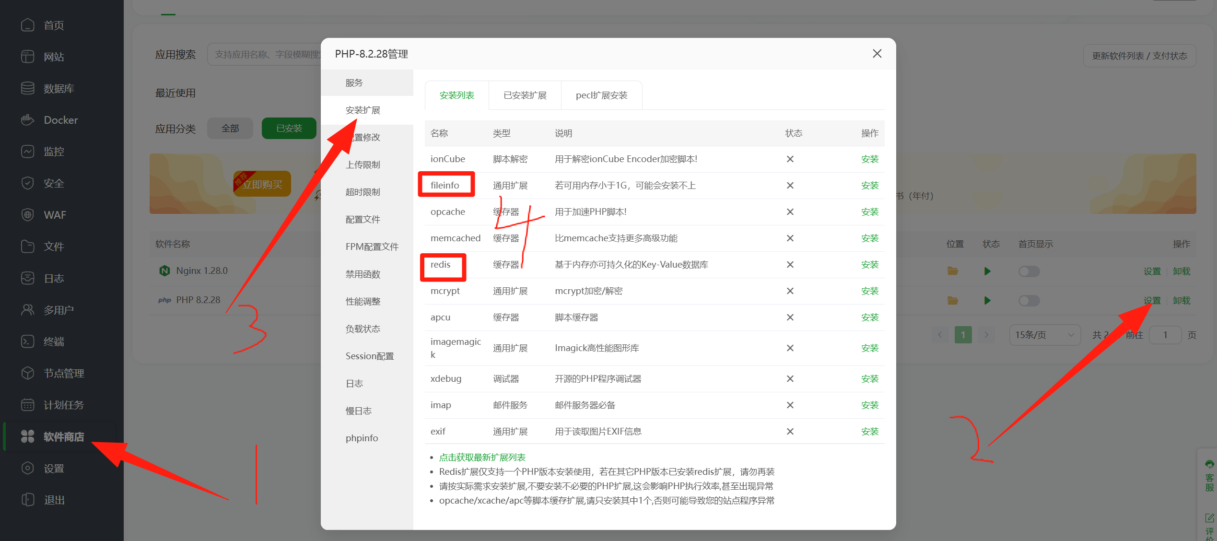Click 点击获取最新扩展列表 link

482,458
